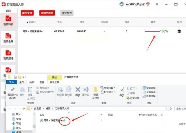Open 文档 in navigation pane
Viewport: 186px width, 133px height.
17,119
